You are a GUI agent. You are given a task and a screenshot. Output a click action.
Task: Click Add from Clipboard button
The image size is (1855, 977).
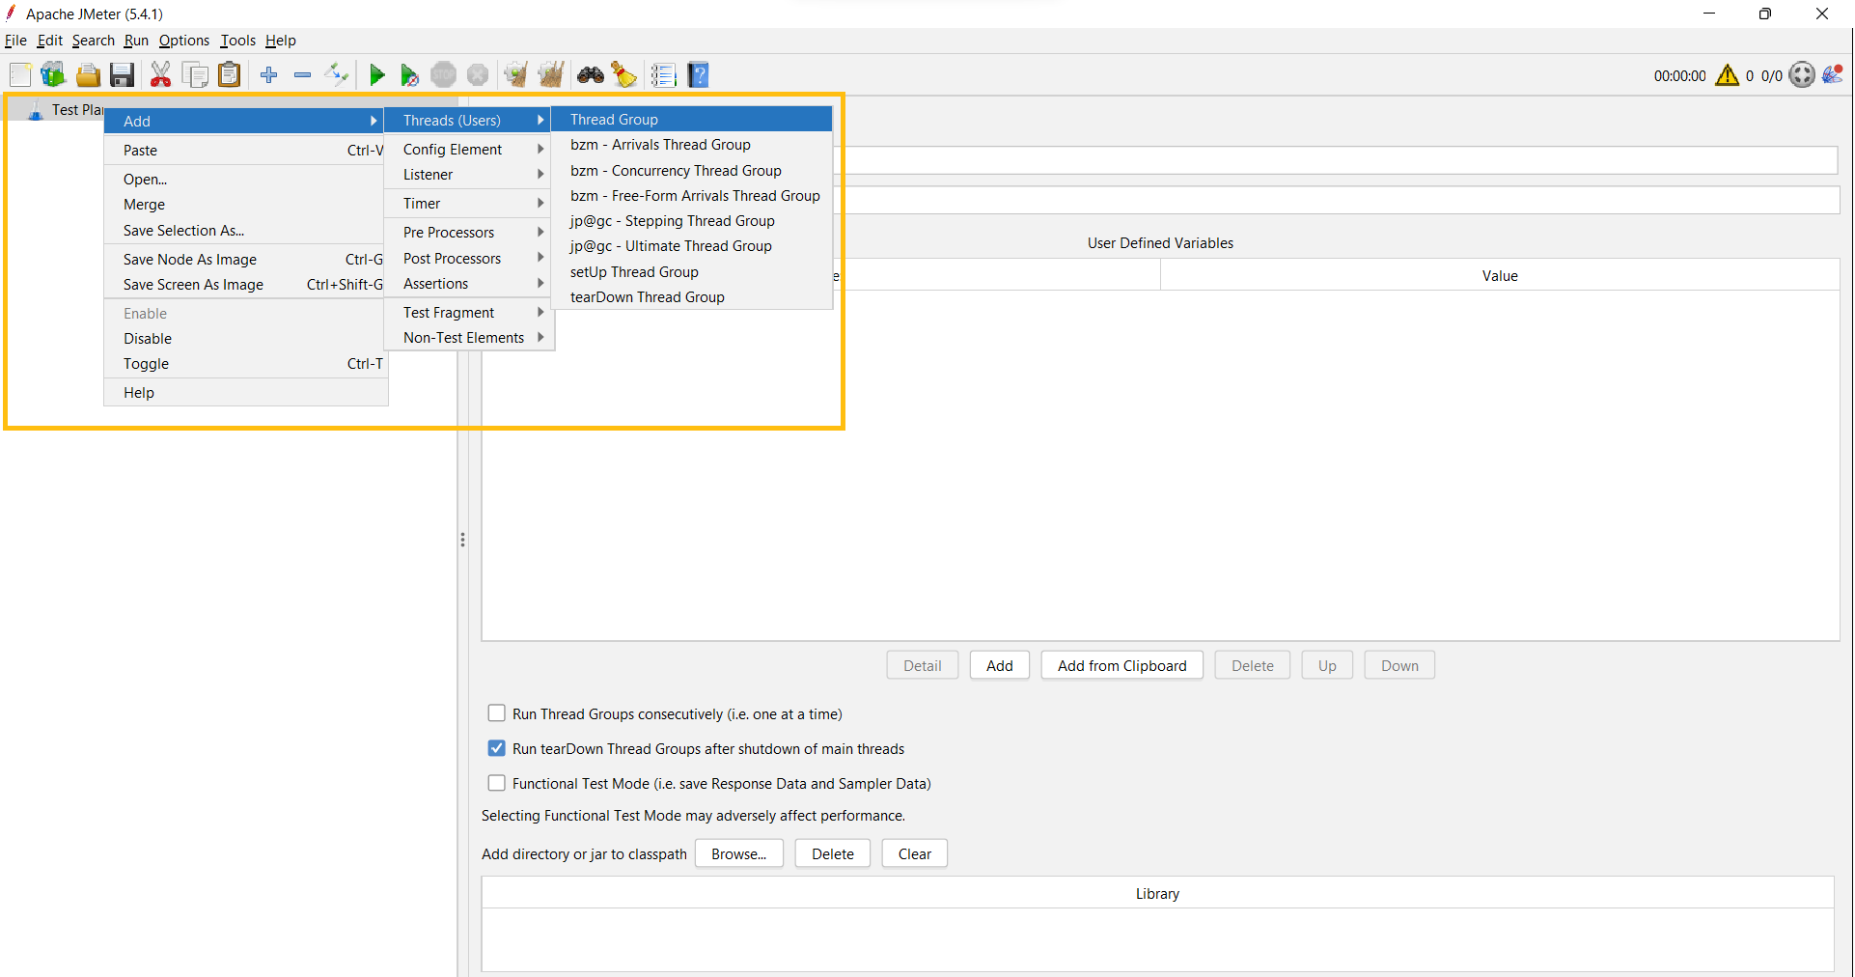1121,665
